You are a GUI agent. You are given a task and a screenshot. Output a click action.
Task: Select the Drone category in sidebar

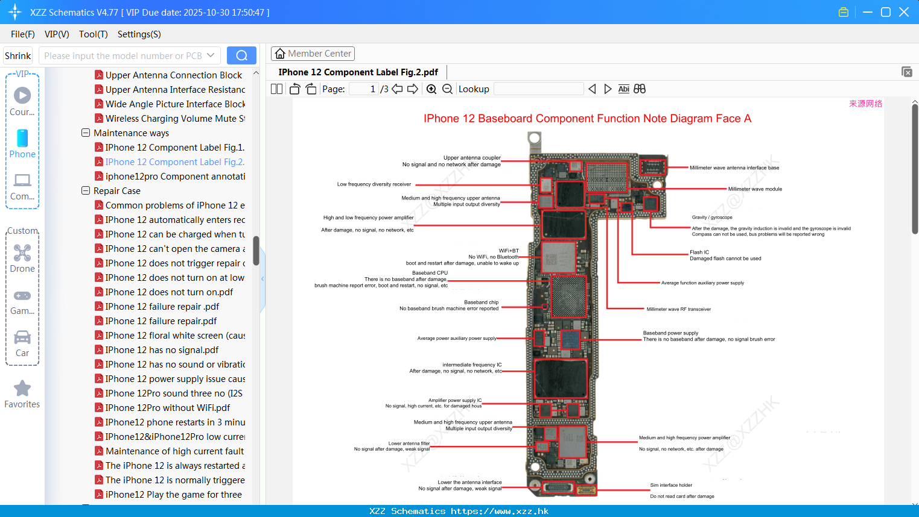click(22, 258)
